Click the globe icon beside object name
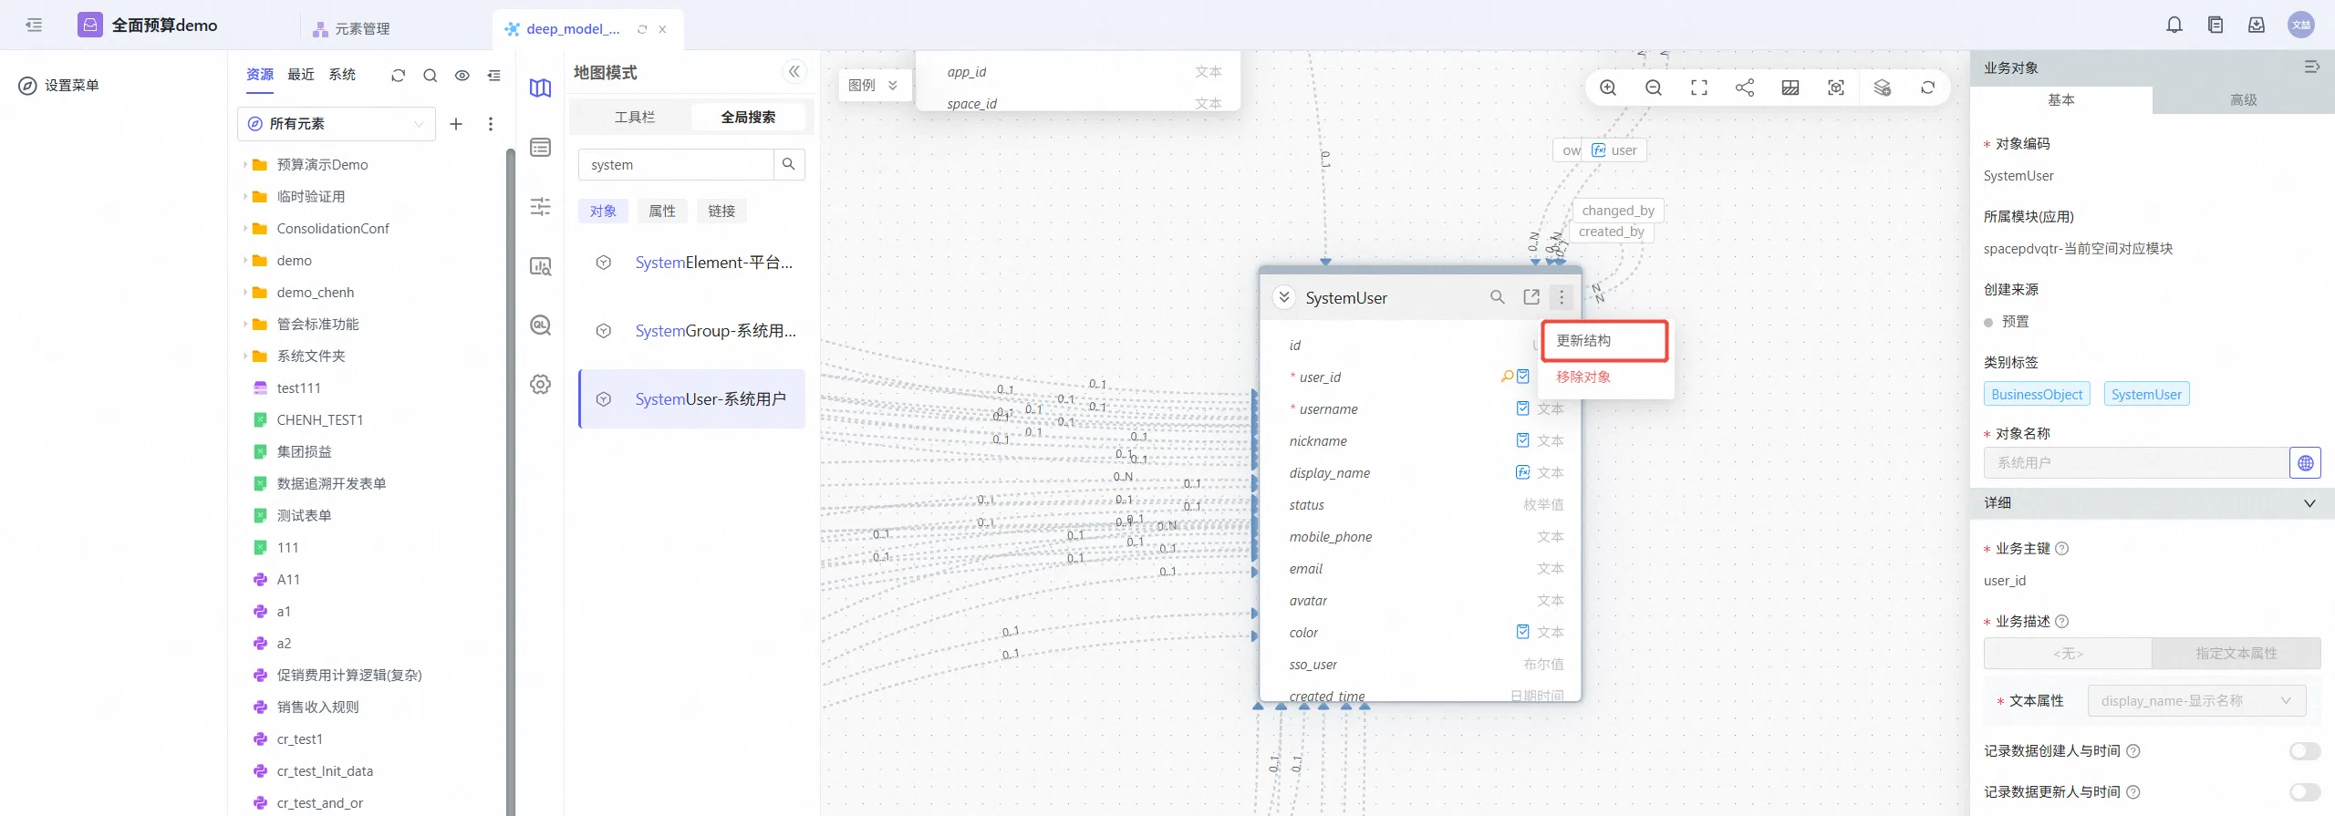Viewport: 2335px width, 816px height. 2305,463
